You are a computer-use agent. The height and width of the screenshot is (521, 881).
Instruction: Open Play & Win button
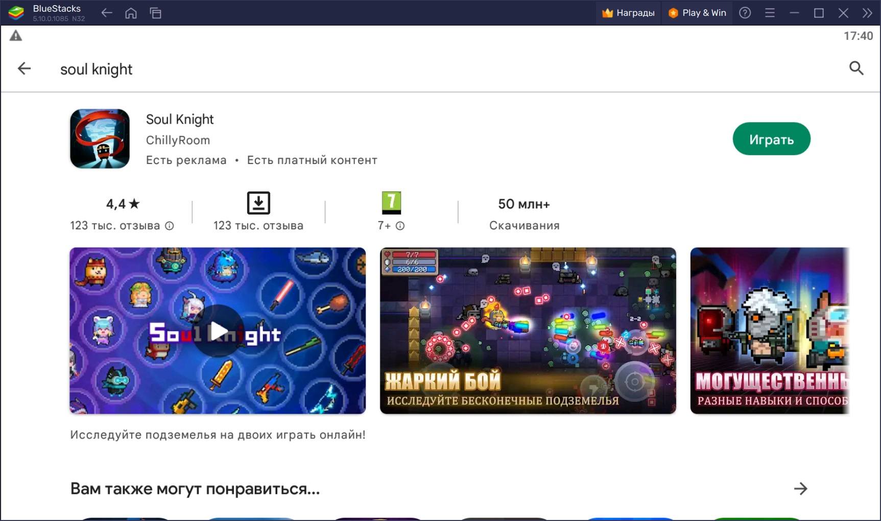[x=697, y=13]
